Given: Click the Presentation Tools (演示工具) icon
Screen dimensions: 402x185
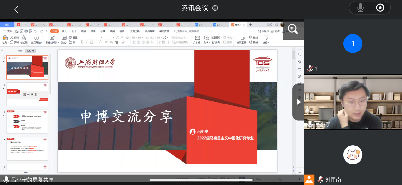Looking at the screenshot, I should [x=242, y=39].
